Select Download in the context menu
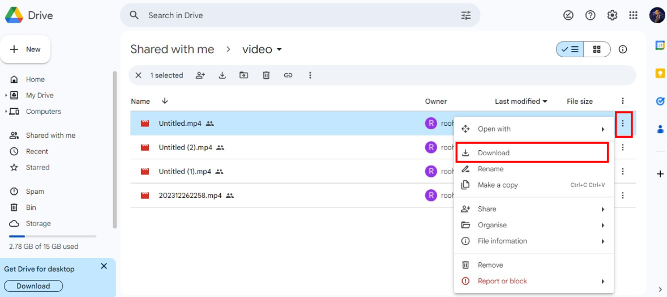Screen dimensions: 667x297 (x=494, y=153)
